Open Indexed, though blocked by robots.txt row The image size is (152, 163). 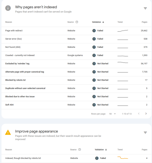point(76,158)
